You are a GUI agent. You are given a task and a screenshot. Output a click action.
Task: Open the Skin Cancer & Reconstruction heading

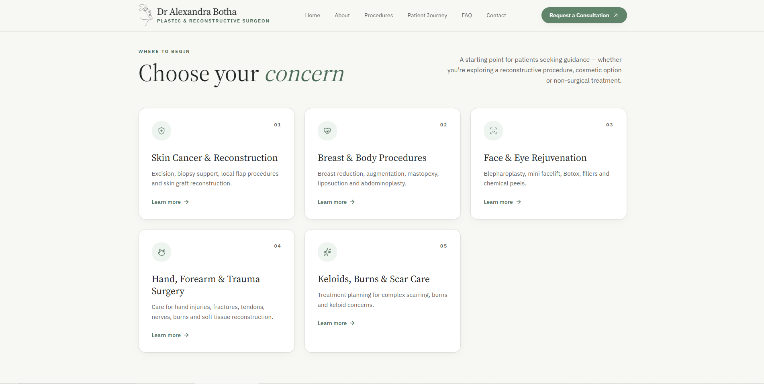214,158
